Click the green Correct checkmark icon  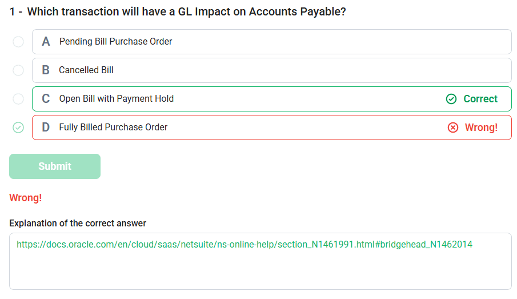click(x=451, y=99)
